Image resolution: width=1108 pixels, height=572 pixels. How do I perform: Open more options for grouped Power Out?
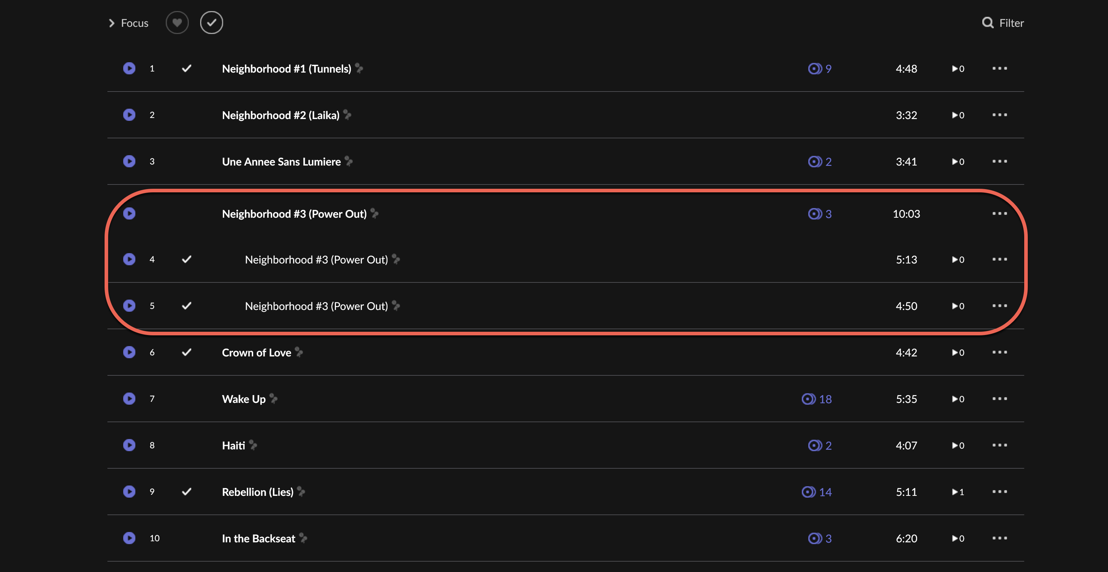(x=999, y=213)
